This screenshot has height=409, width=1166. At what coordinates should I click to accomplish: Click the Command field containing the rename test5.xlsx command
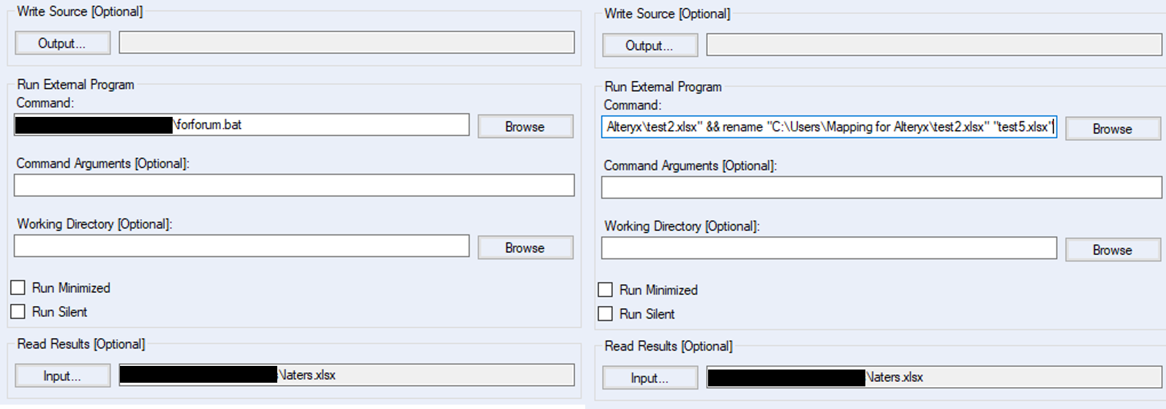[829, 127]
